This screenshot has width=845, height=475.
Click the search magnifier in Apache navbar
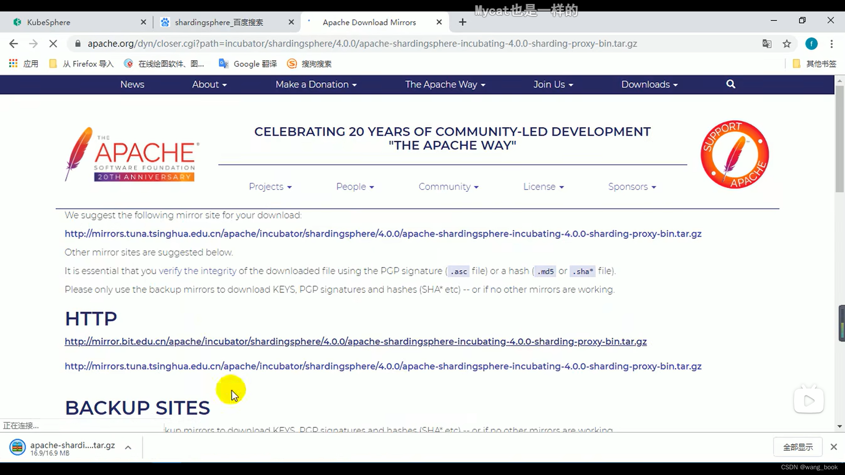tap(731, 84)
